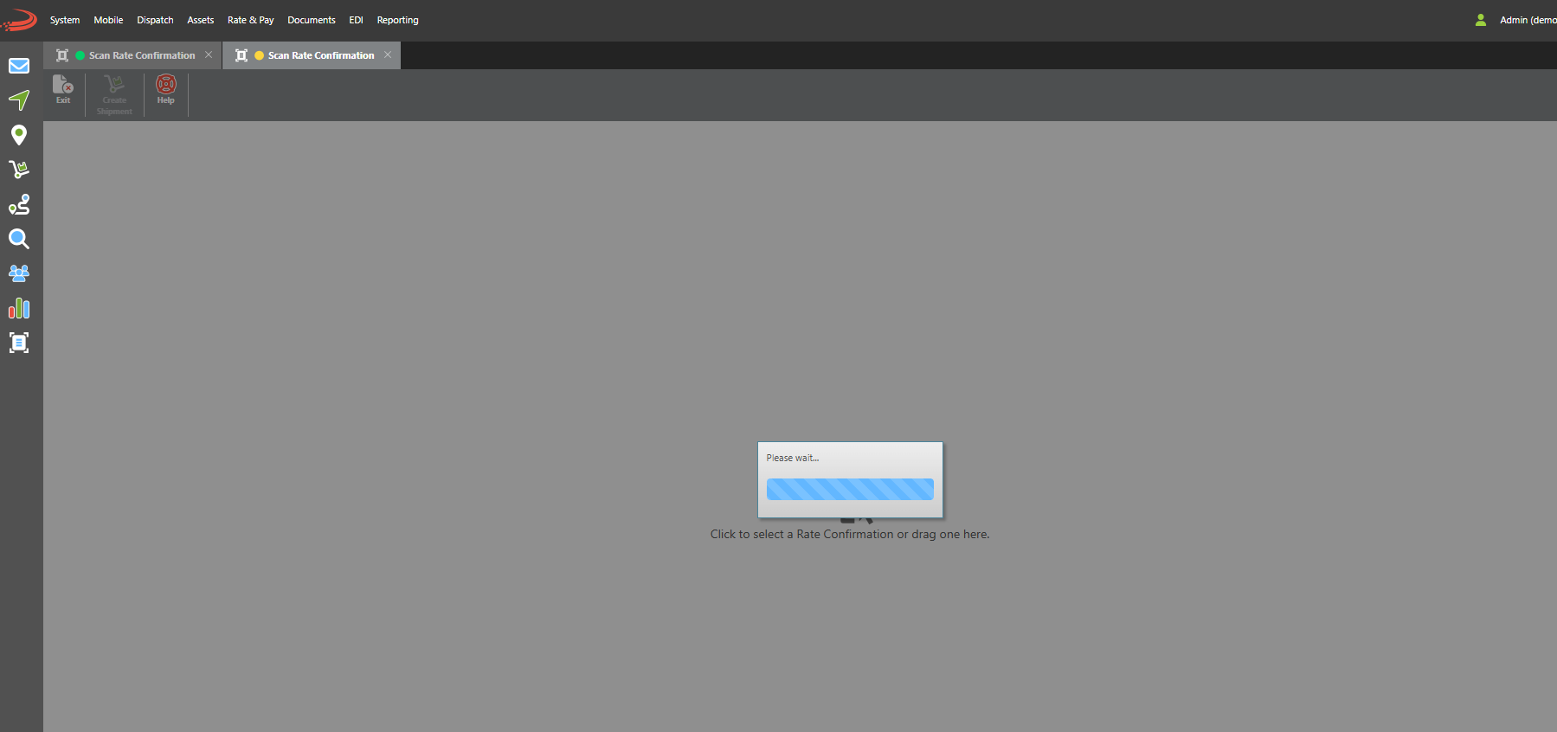Expand the Reporting menu
Viewport: 1557px width, 732px height.
point(397,20)
